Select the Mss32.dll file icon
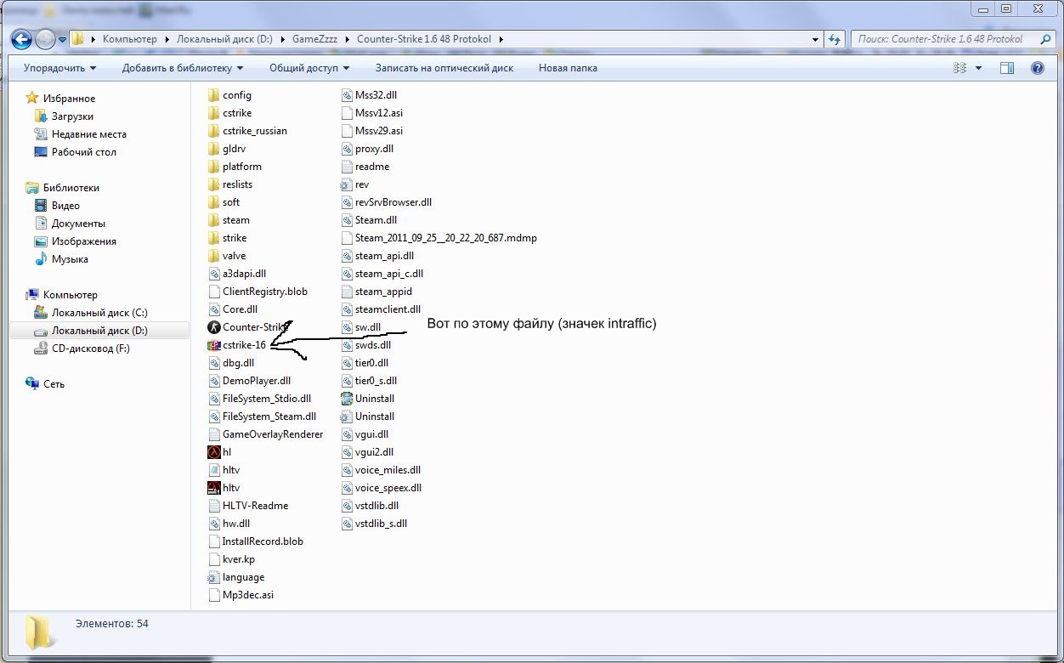Viewport: 1064px width, 663px height. pyautogui.click(x=346, y=95)
